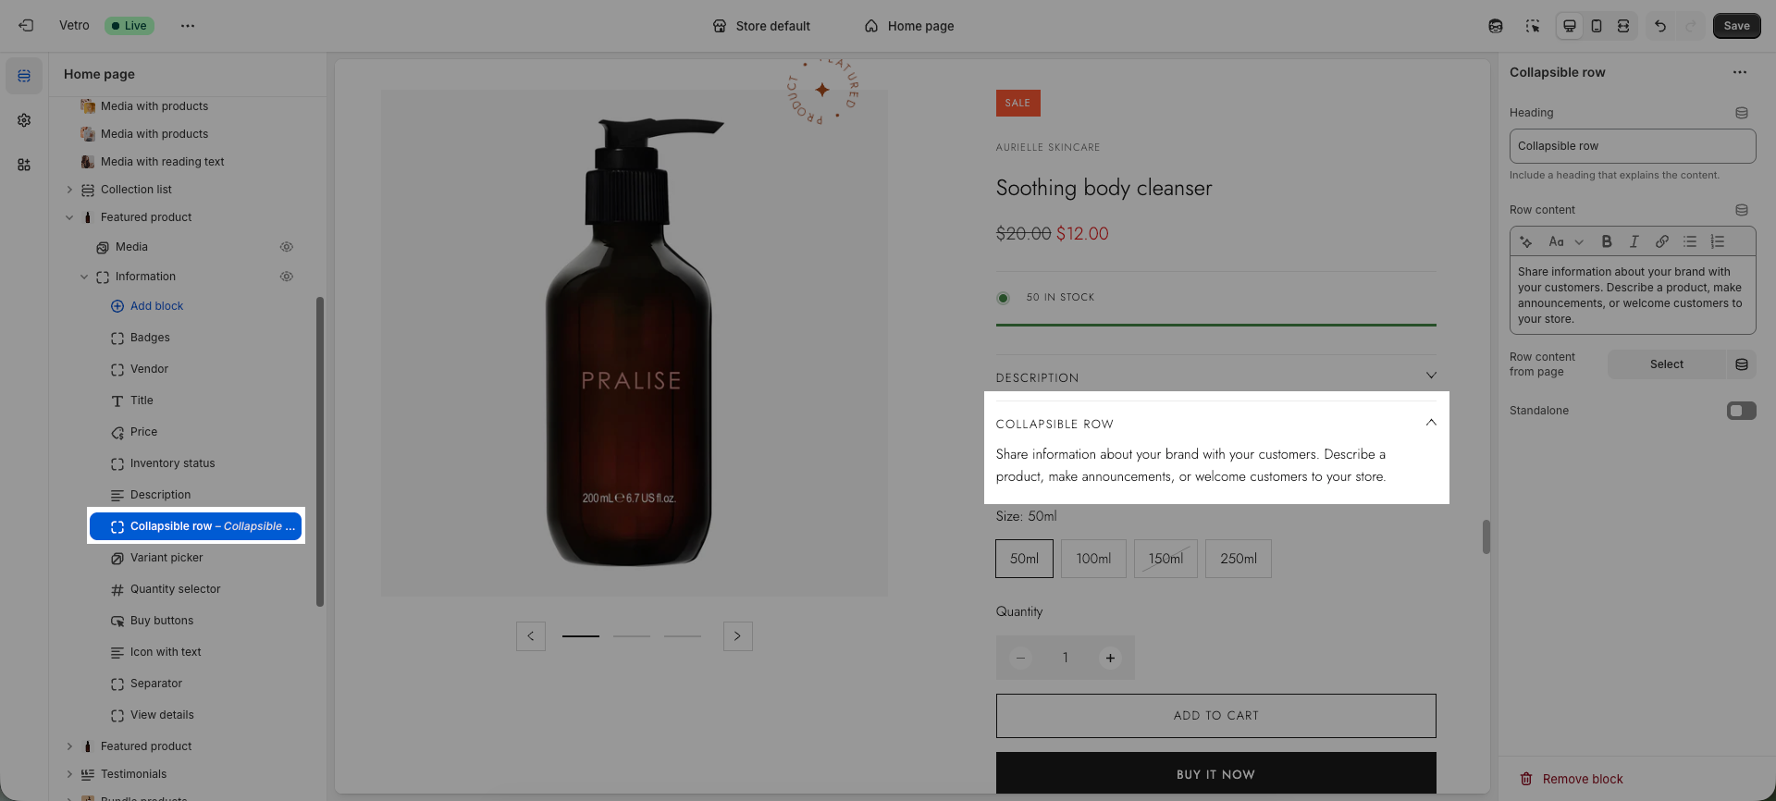The image size is (1776, 801).
Task: Hide the Information block with eye icon
Action: tap(287, 277)
